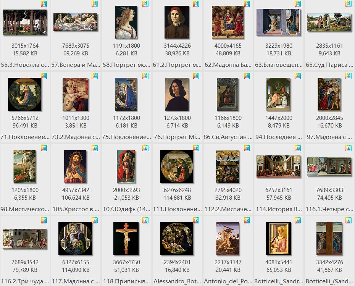The height and width of the screenshot is (286, 355).
Task: Select the round 111.Поклонени painting thumbnail
Action: pos(177,166)
